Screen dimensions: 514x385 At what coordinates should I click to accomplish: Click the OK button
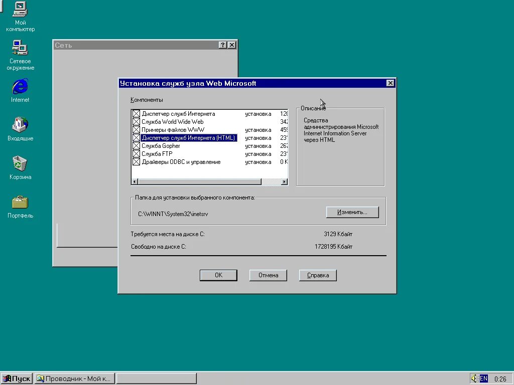218,275
